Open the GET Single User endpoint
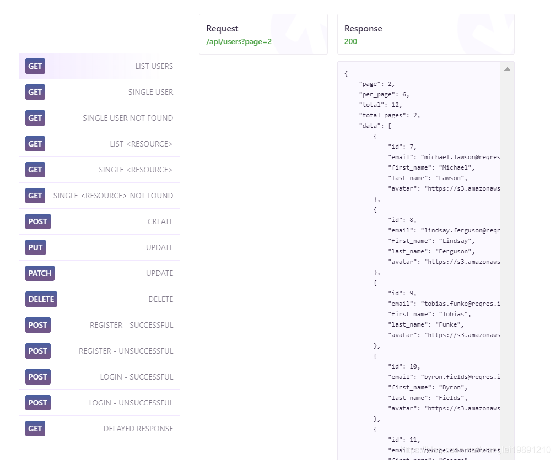 pyautogui.click(x=99, y=92)
